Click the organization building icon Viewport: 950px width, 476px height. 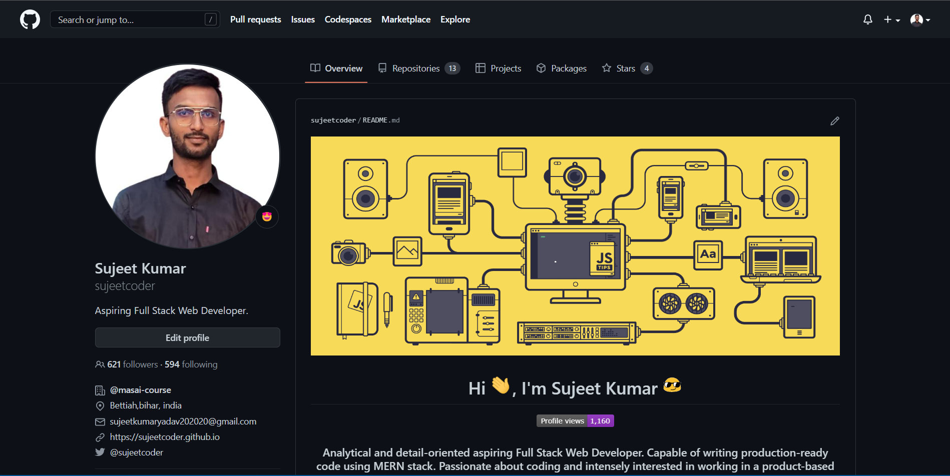[100, 390]
